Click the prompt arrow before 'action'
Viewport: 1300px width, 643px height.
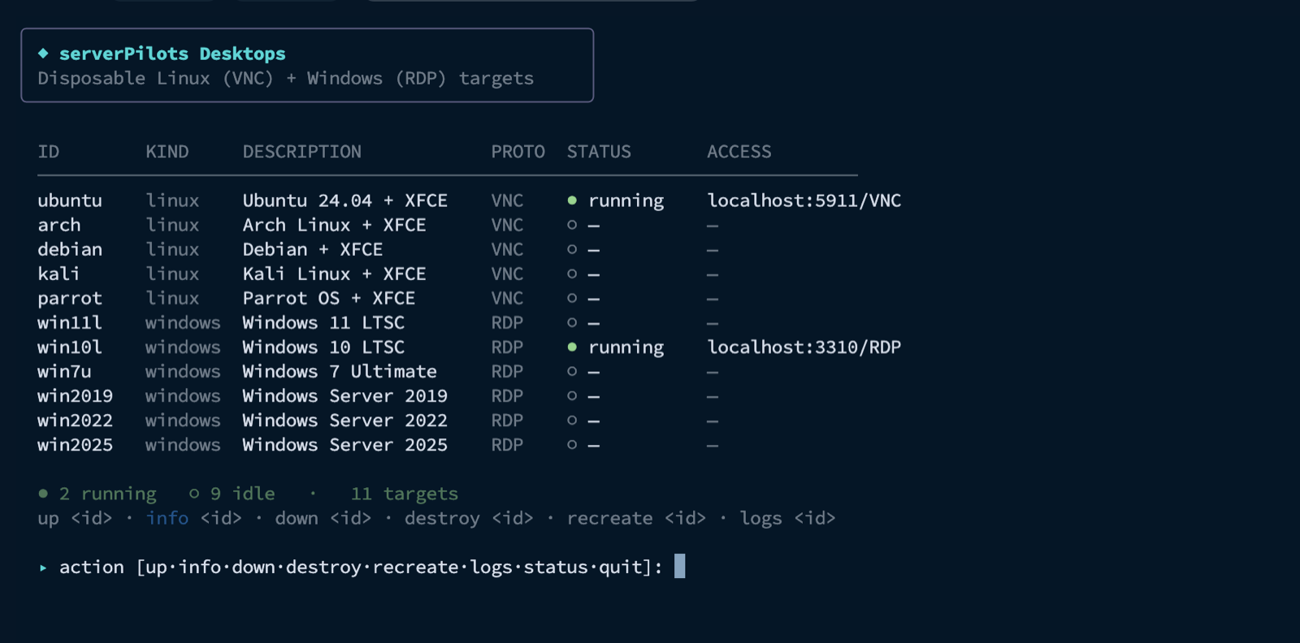[43, 567]
